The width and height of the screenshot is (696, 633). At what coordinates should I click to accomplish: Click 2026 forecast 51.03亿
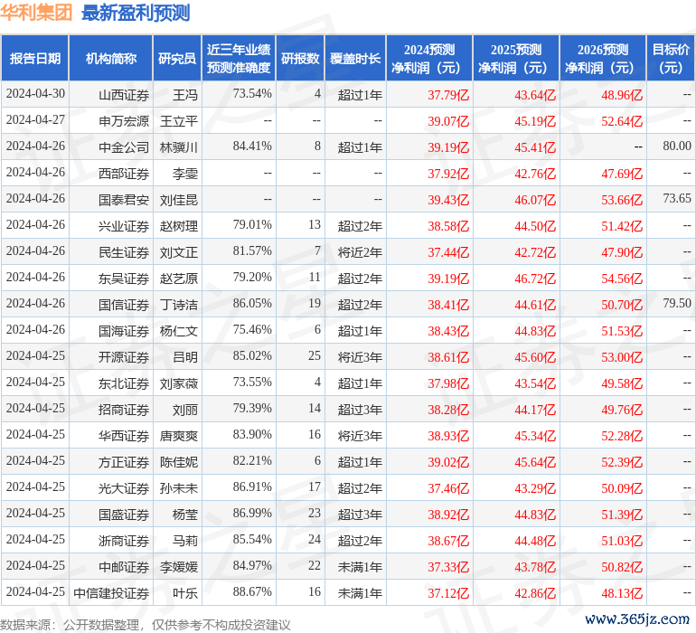pyautogui.click(x=622, y=541)
